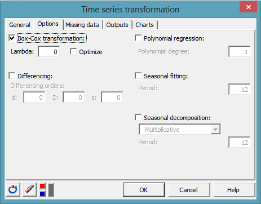The image size is (261, 204).
Task: Click the Seasonal fitting Period field
Action: pos(240,89)
